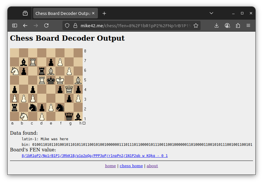Click the home link in the footer
The width and height of the screenshot is (263, 183).
(110, 166)
